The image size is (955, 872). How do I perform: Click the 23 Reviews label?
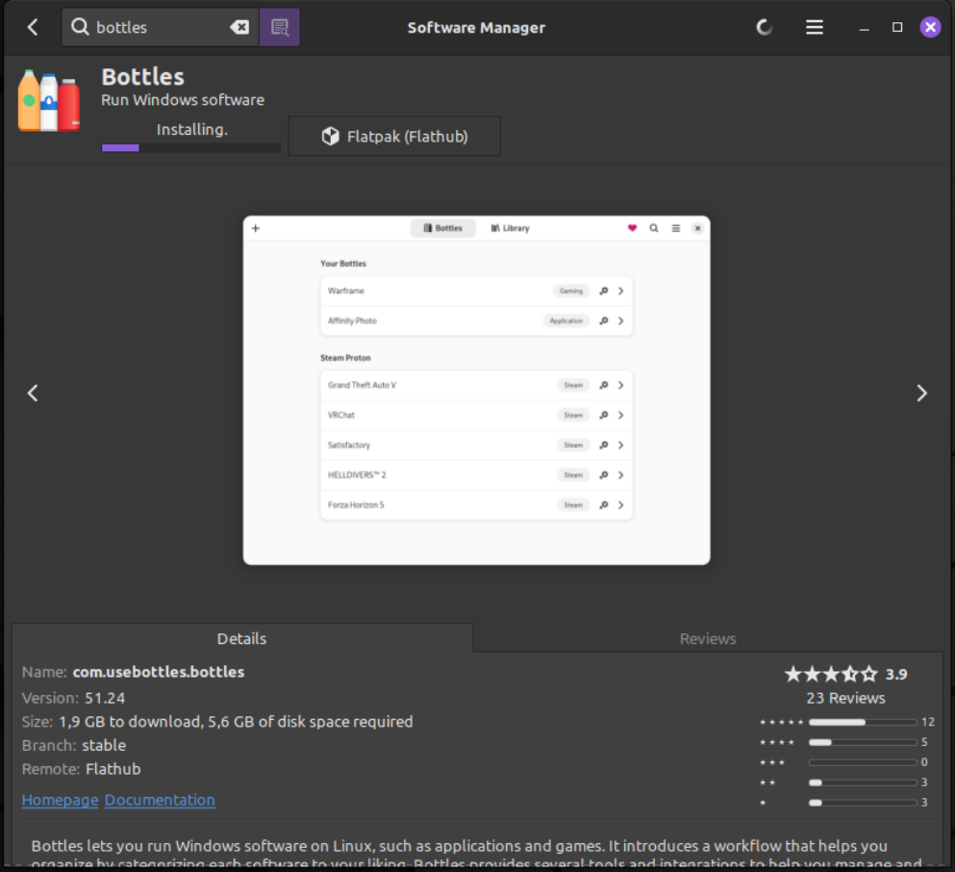[845, 698]
